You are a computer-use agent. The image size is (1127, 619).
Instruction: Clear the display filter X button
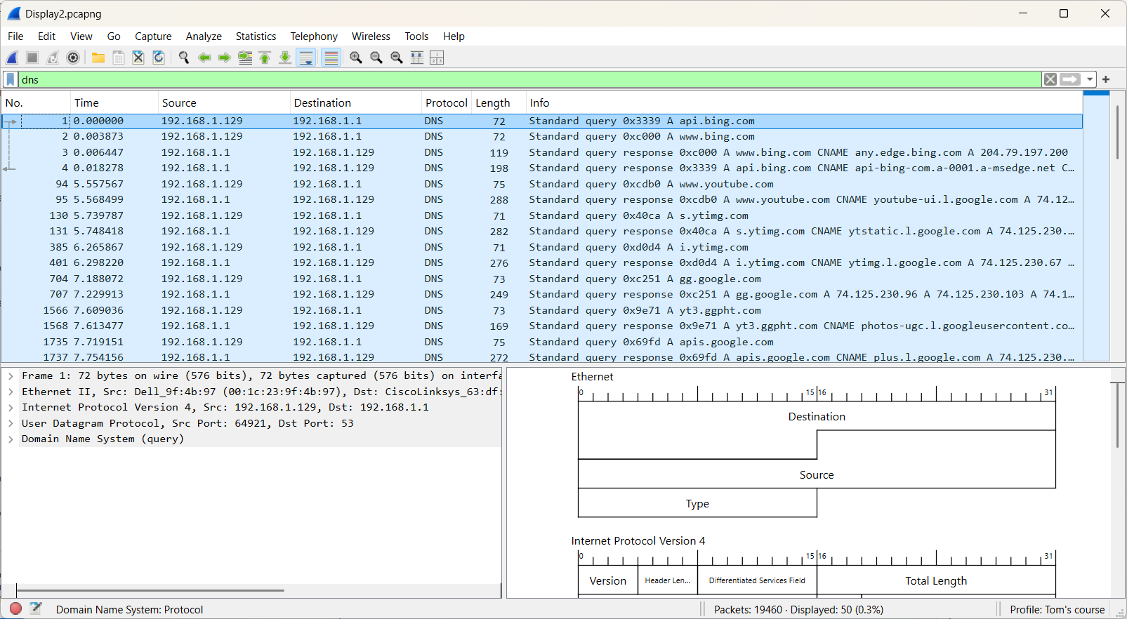[1050, 79]
